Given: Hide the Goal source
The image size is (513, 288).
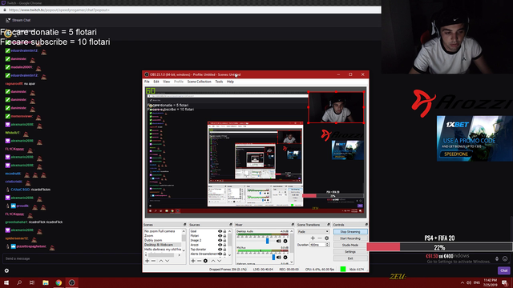Looking at the screenshot, I should (220, 231).
